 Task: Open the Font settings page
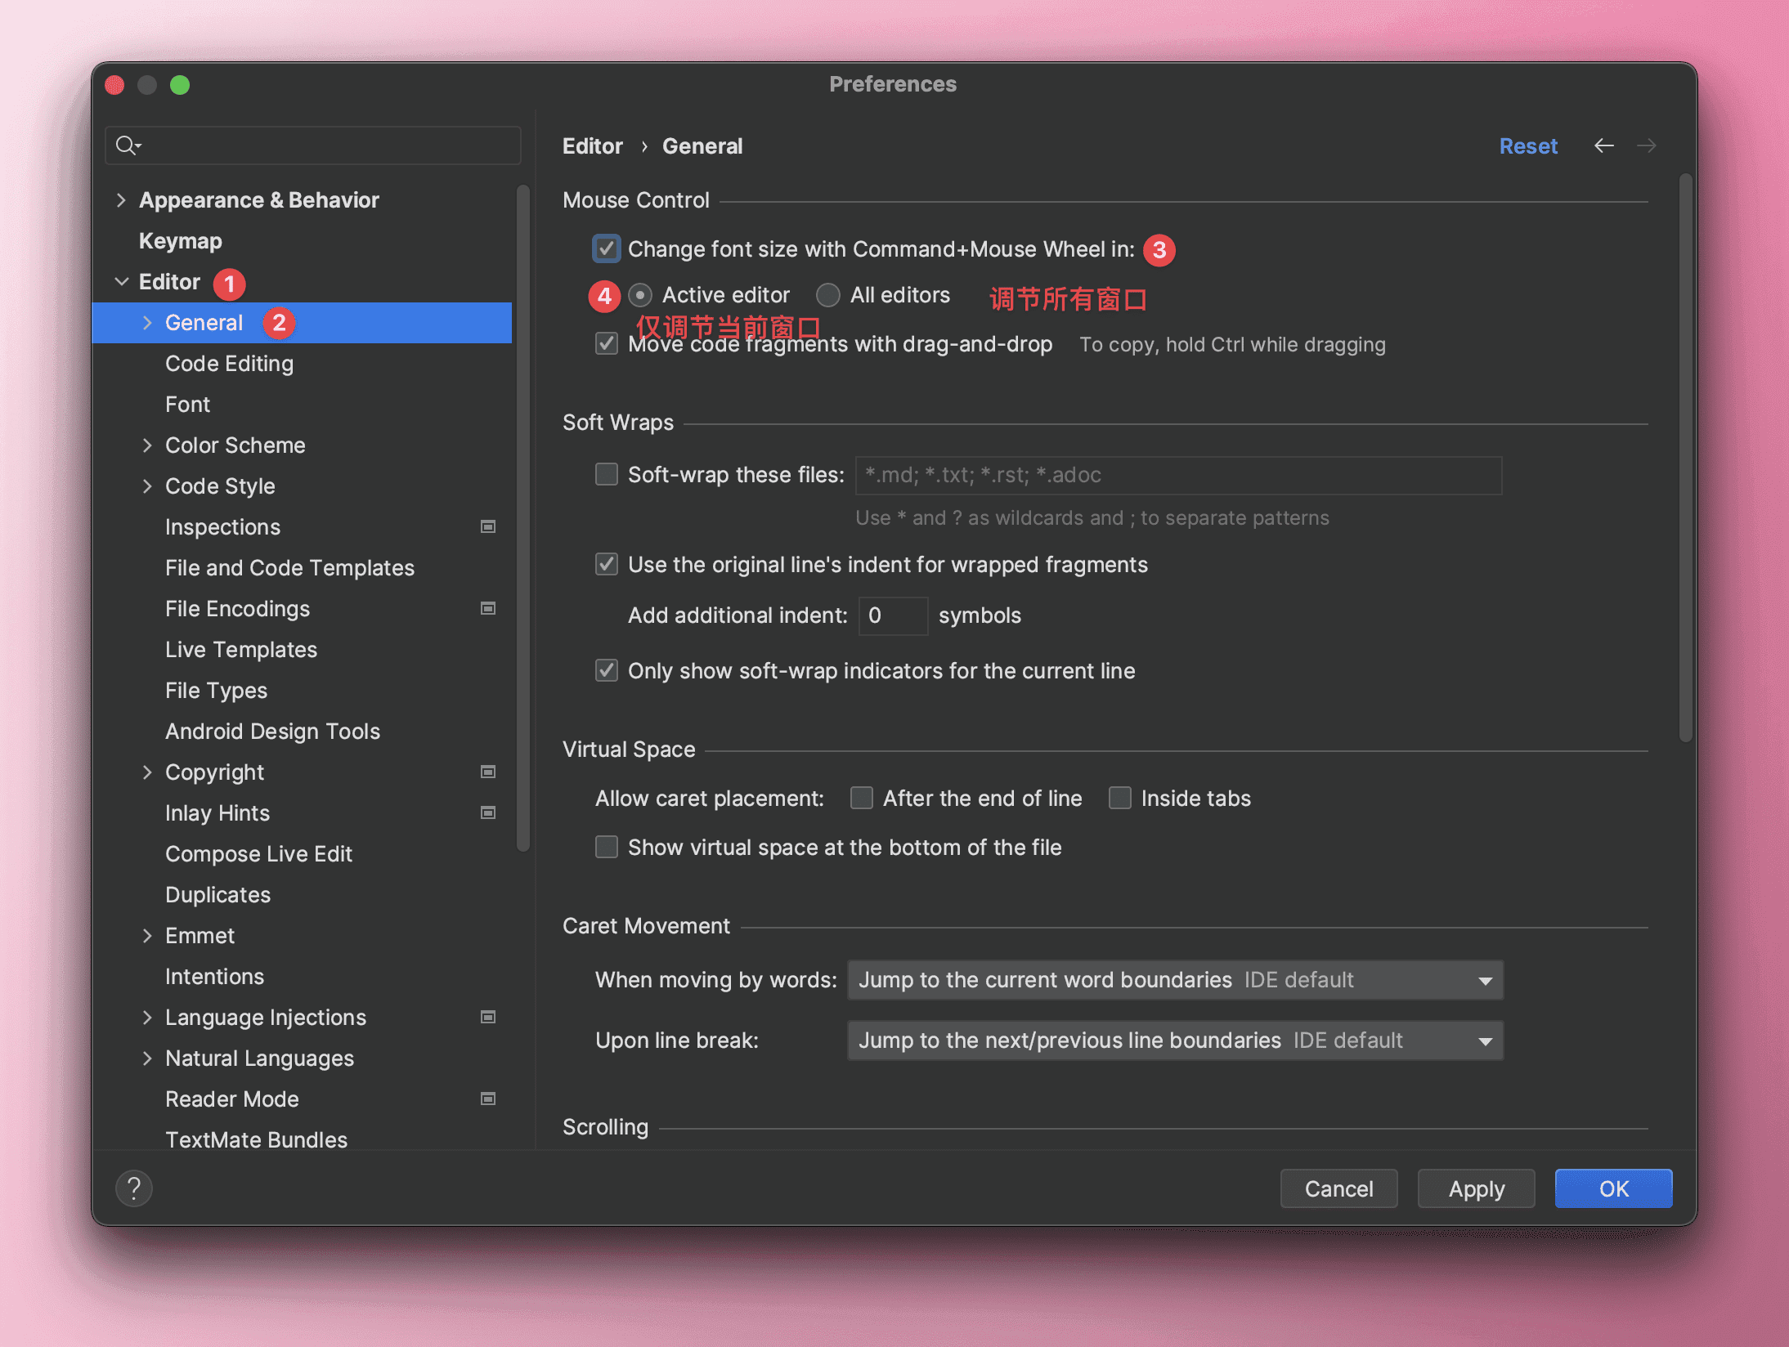tap(187, 405)
